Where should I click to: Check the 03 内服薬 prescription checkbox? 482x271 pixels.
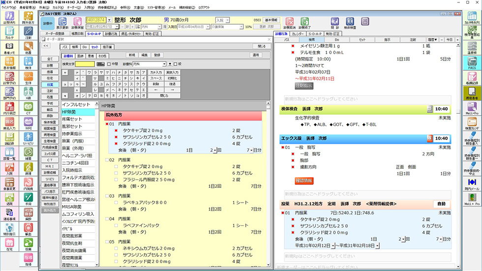coord(107,196)
